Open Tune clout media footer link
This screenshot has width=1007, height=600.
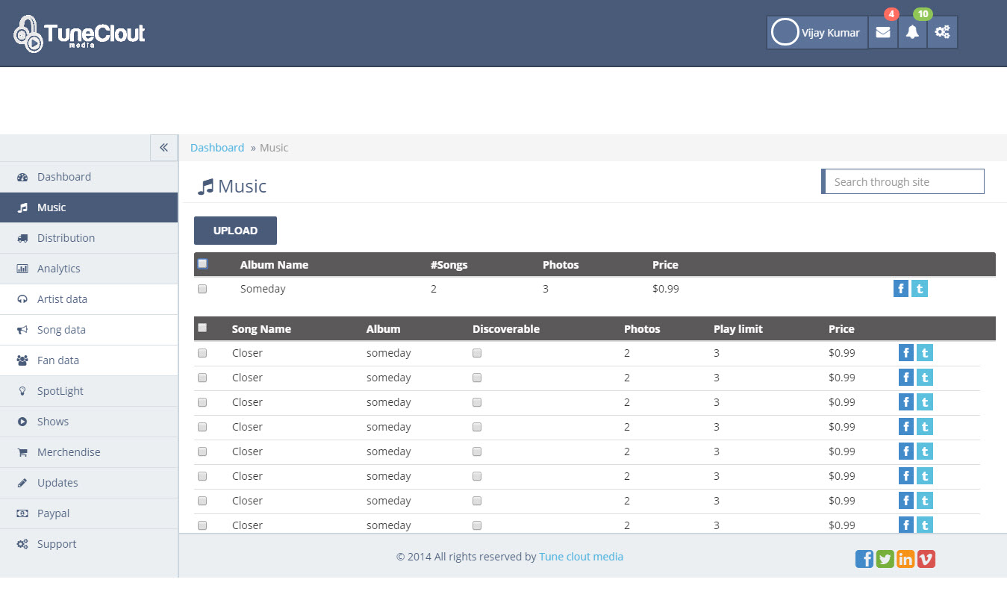pyautogui.click(x=581, y=557)
